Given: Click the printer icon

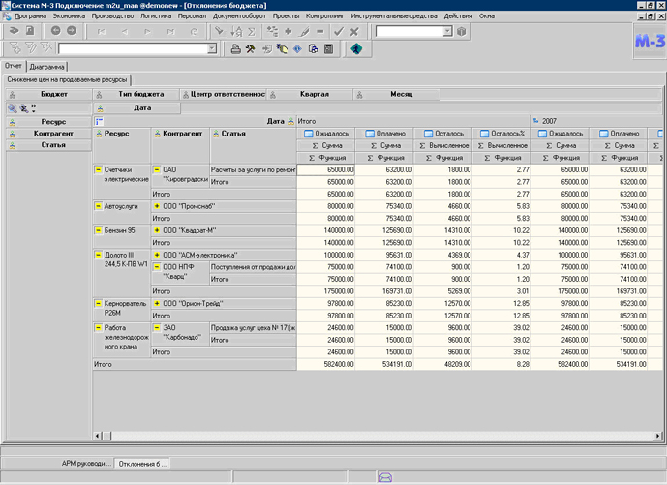Looking at the screenshot, I should pos(235,49).
